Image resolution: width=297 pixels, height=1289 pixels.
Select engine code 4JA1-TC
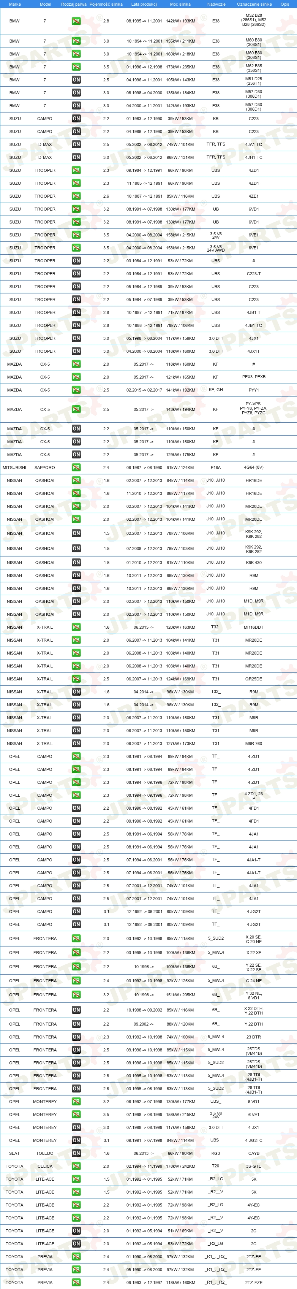tap(253, 144)
